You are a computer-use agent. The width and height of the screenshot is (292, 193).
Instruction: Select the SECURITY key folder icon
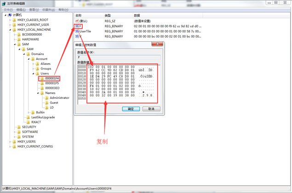point(19,127)
